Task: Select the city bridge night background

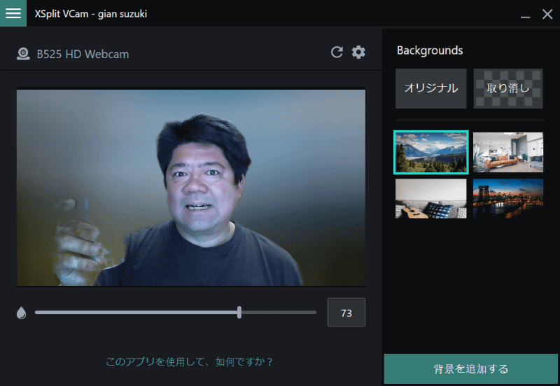Action: tap(508, 198)
